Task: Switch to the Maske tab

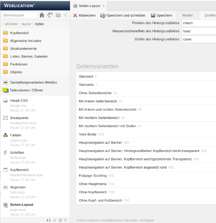Action: coord(187,16)
